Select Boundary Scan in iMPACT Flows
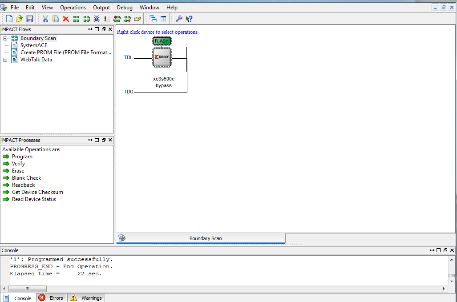This screenshot has height=302, width=457. pyautogui.click(x=38, y=38)
